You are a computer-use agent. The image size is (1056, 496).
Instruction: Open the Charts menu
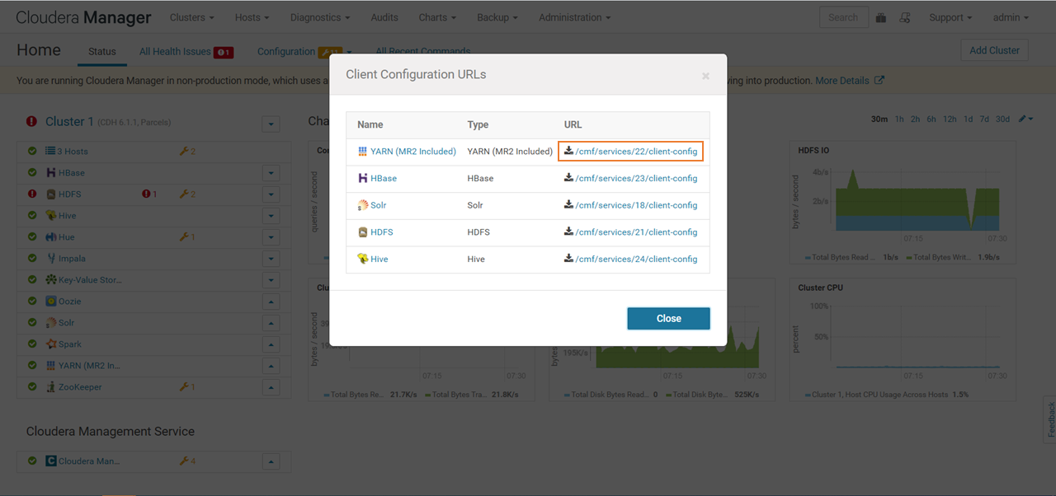point(437,17)
